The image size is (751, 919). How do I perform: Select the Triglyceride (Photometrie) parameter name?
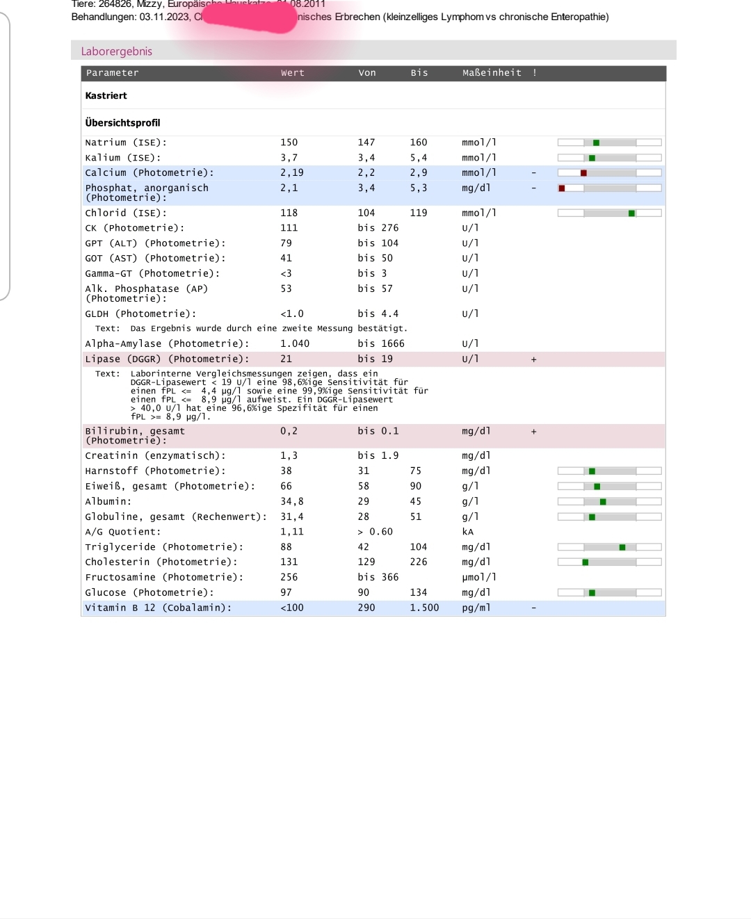[x=164, y=548]
